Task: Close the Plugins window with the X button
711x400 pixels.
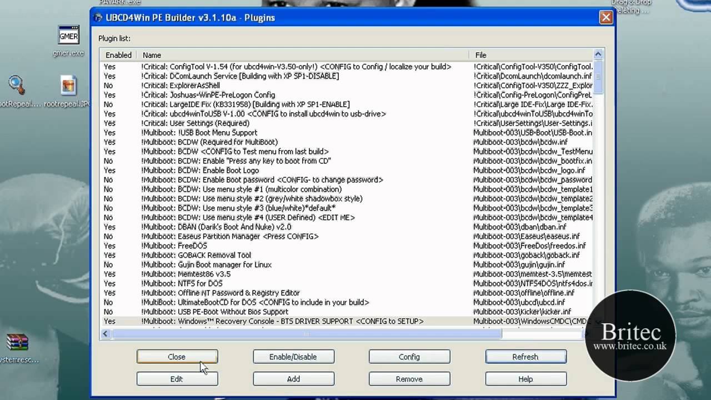Action: 605,17
